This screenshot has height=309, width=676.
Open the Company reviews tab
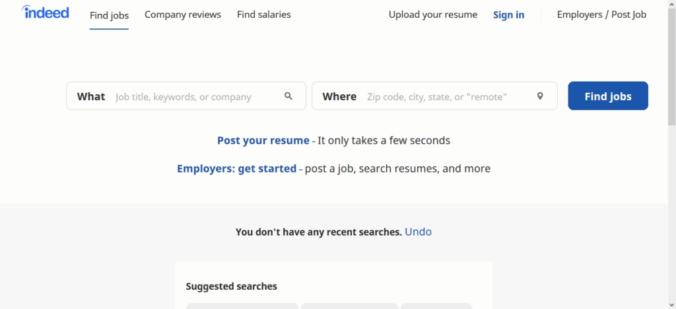click(x=183, y=14)
